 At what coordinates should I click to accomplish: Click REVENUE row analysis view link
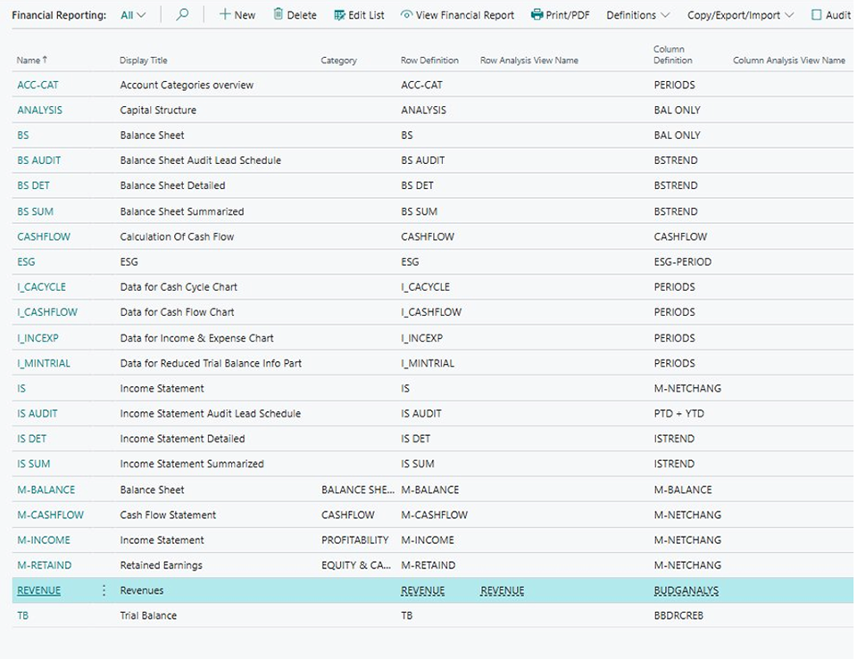(503, 590)
